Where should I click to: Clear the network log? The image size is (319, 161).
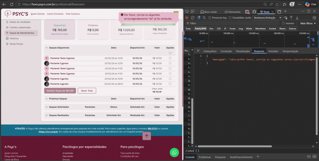pos(192,18)
